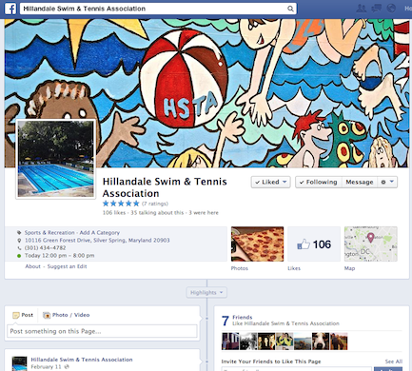The width and height of the screenshot is (412, 371).
Task: Select the Photo / Video tab
Action: tap(66, 315)
